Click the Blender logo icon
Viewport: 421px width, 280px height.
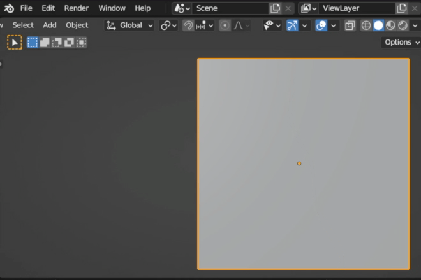[x=8, y=8]
